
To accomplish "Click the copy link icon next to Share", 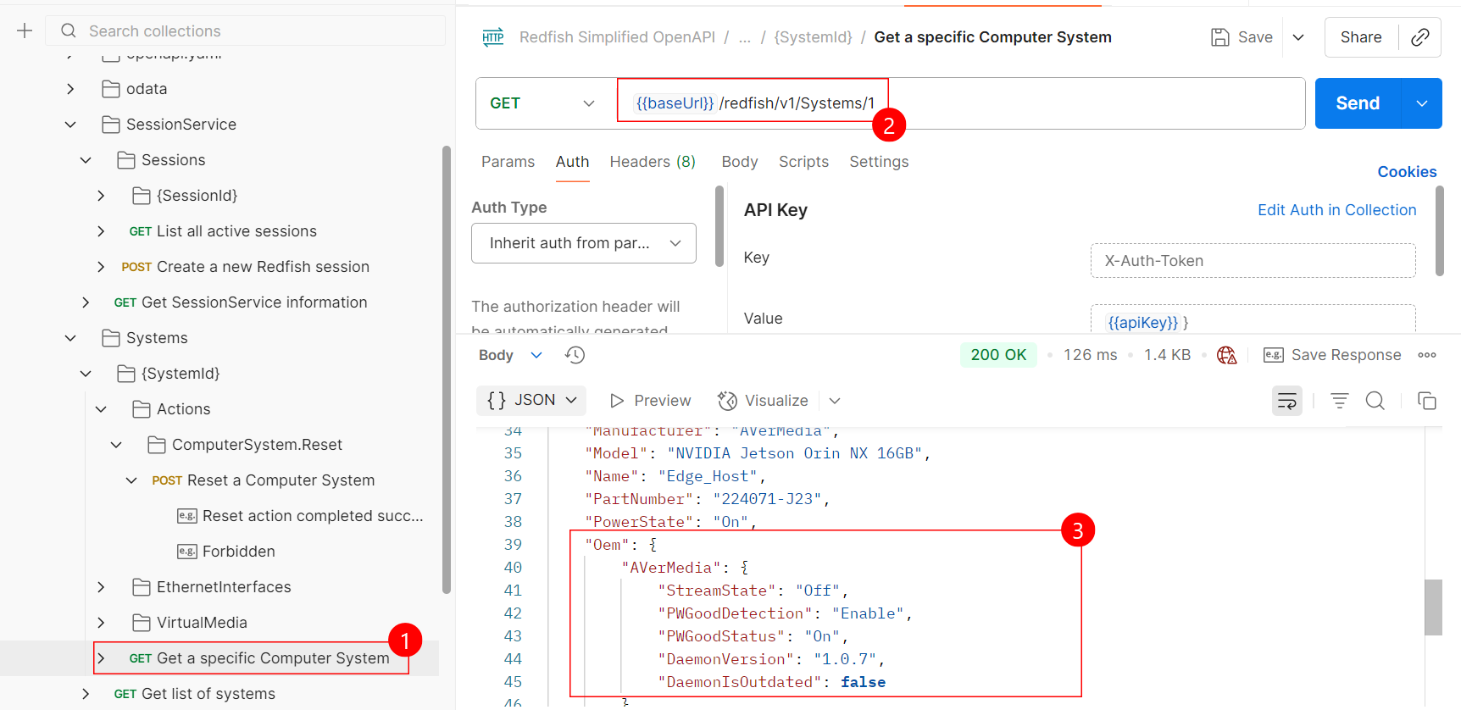I will point(1419,37).
